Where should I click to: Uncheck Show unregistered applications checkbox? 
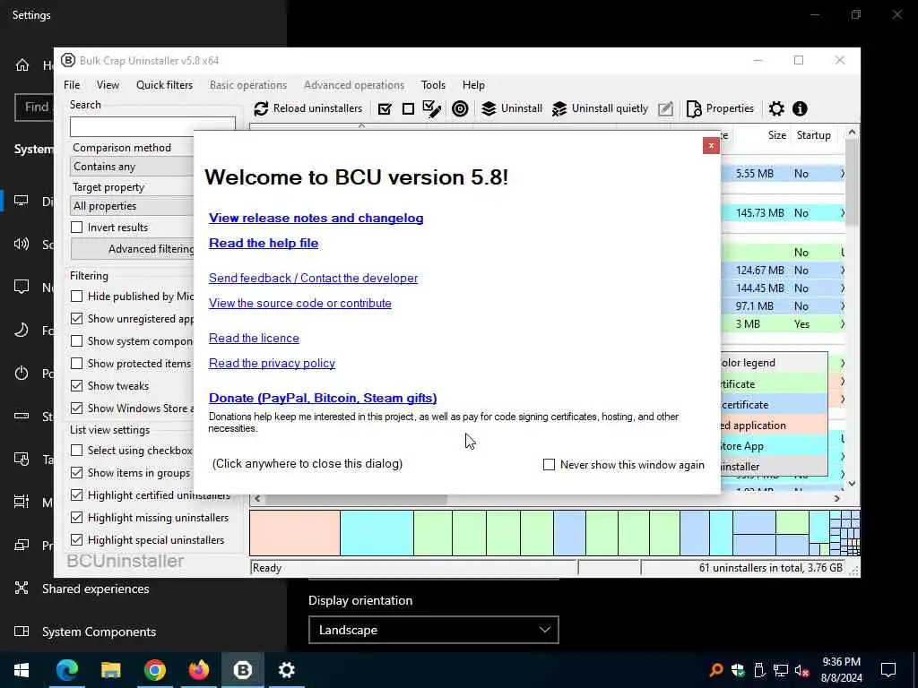click(x=77, y=318)
